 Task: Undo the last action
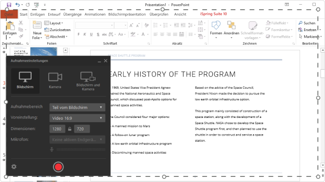(18, 5)
